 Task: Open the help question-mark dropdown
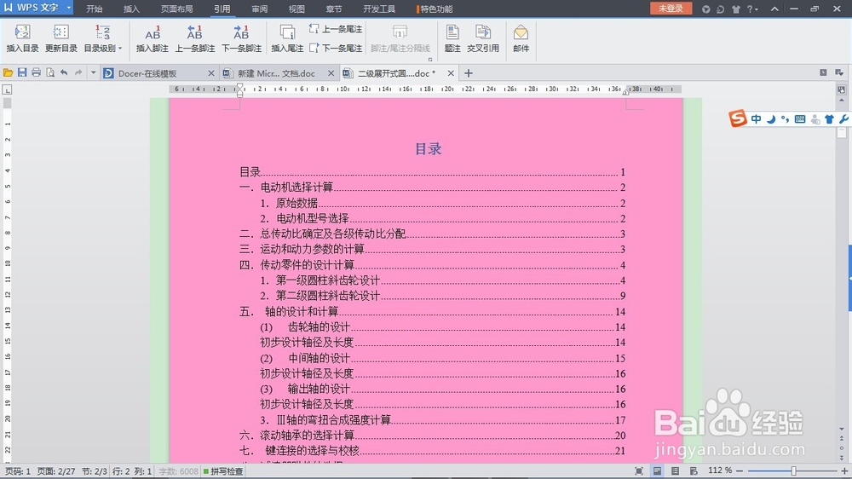[x=752, y=9]
